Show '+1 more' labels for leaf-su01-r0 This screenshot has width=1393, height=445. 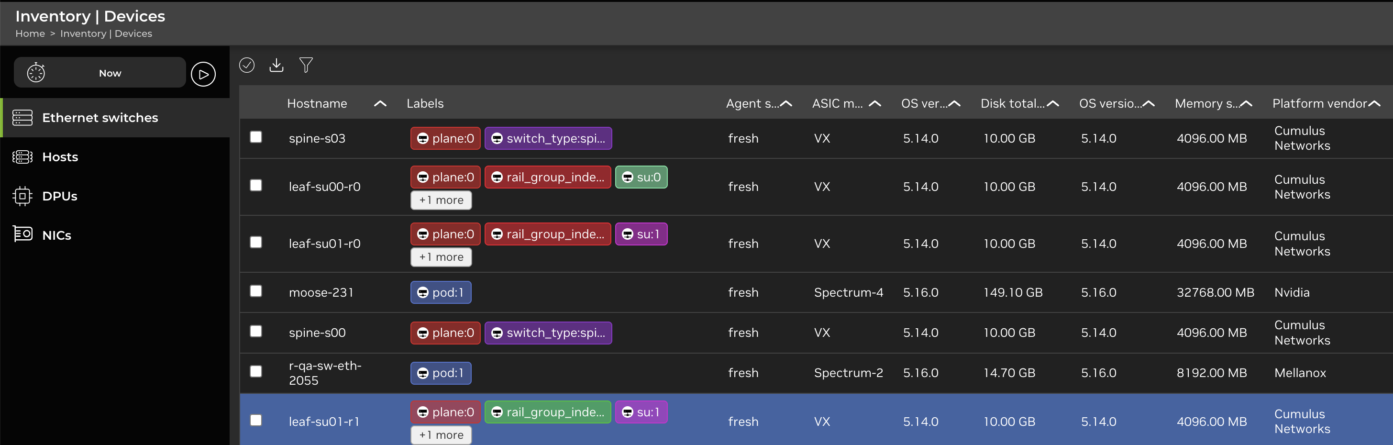pos(441,257)
